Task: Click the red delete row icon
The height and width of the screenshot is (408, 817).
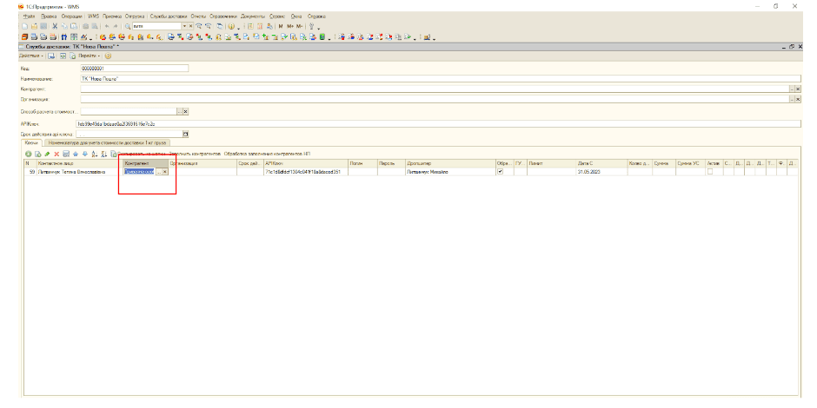Action: pos(56,154)
